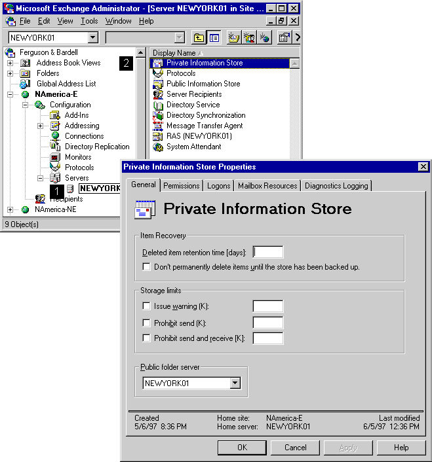This screenshot has width=432, height=462.
Task: Click the Private Information Store list icon
Action: point(158,63)
